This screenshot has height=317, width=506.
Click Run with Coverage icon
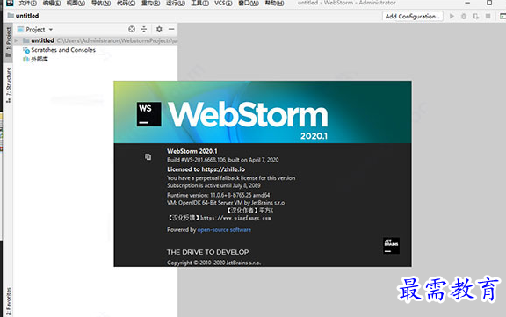(x=475, y=16)
